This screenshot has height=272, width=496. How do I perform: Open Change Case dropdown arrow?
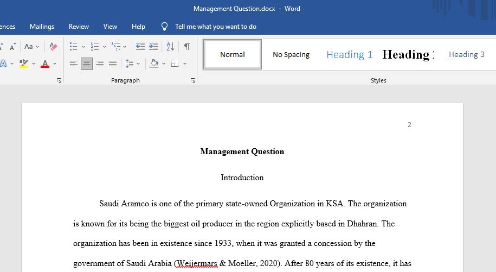[37, 47]
